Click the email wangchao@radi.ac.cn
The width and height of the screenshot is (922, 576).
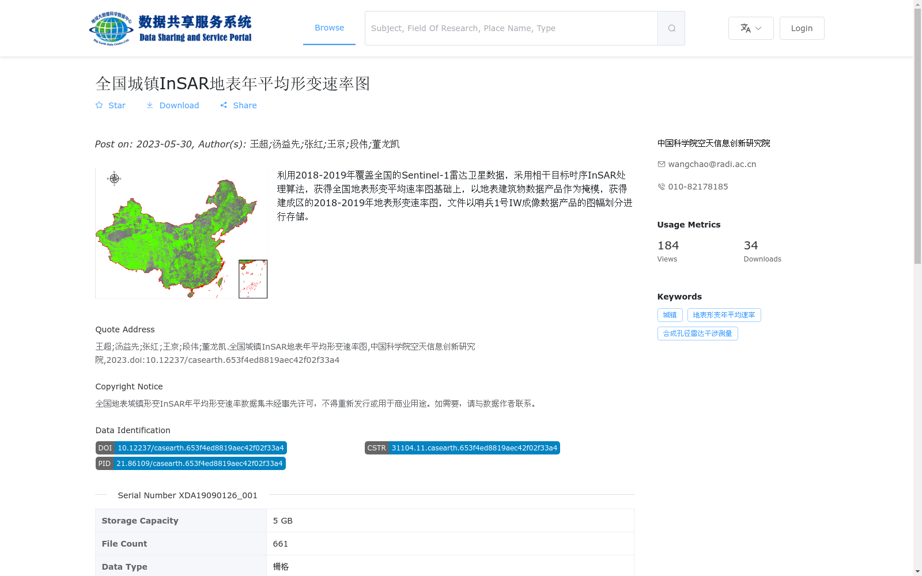[x=712, y=164]
